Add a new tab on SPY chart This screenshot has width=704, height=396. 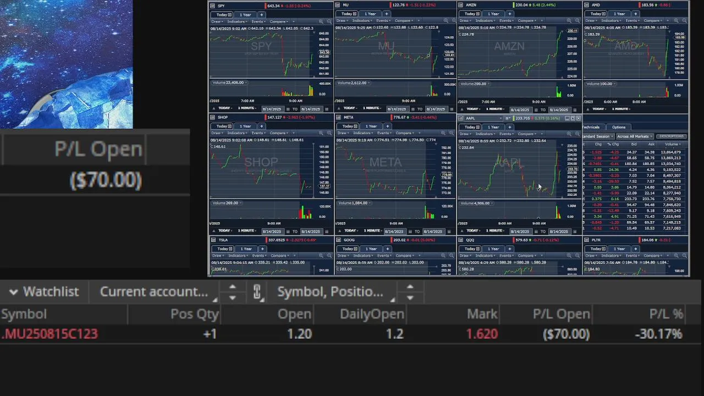pyautogui.click(x=261, y=15)
